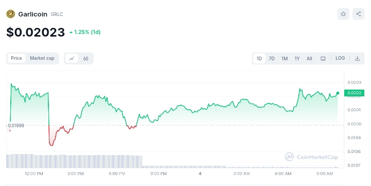Choose the 1D time range
371x186 pixels.
click(x=259, y=58)
